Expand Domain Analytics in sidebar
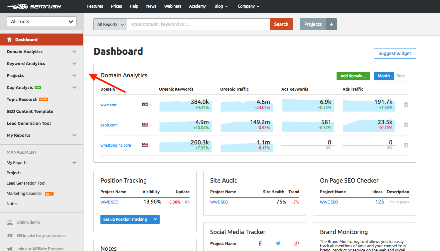This screenshot has width=440, height=251. coord(74,52)
